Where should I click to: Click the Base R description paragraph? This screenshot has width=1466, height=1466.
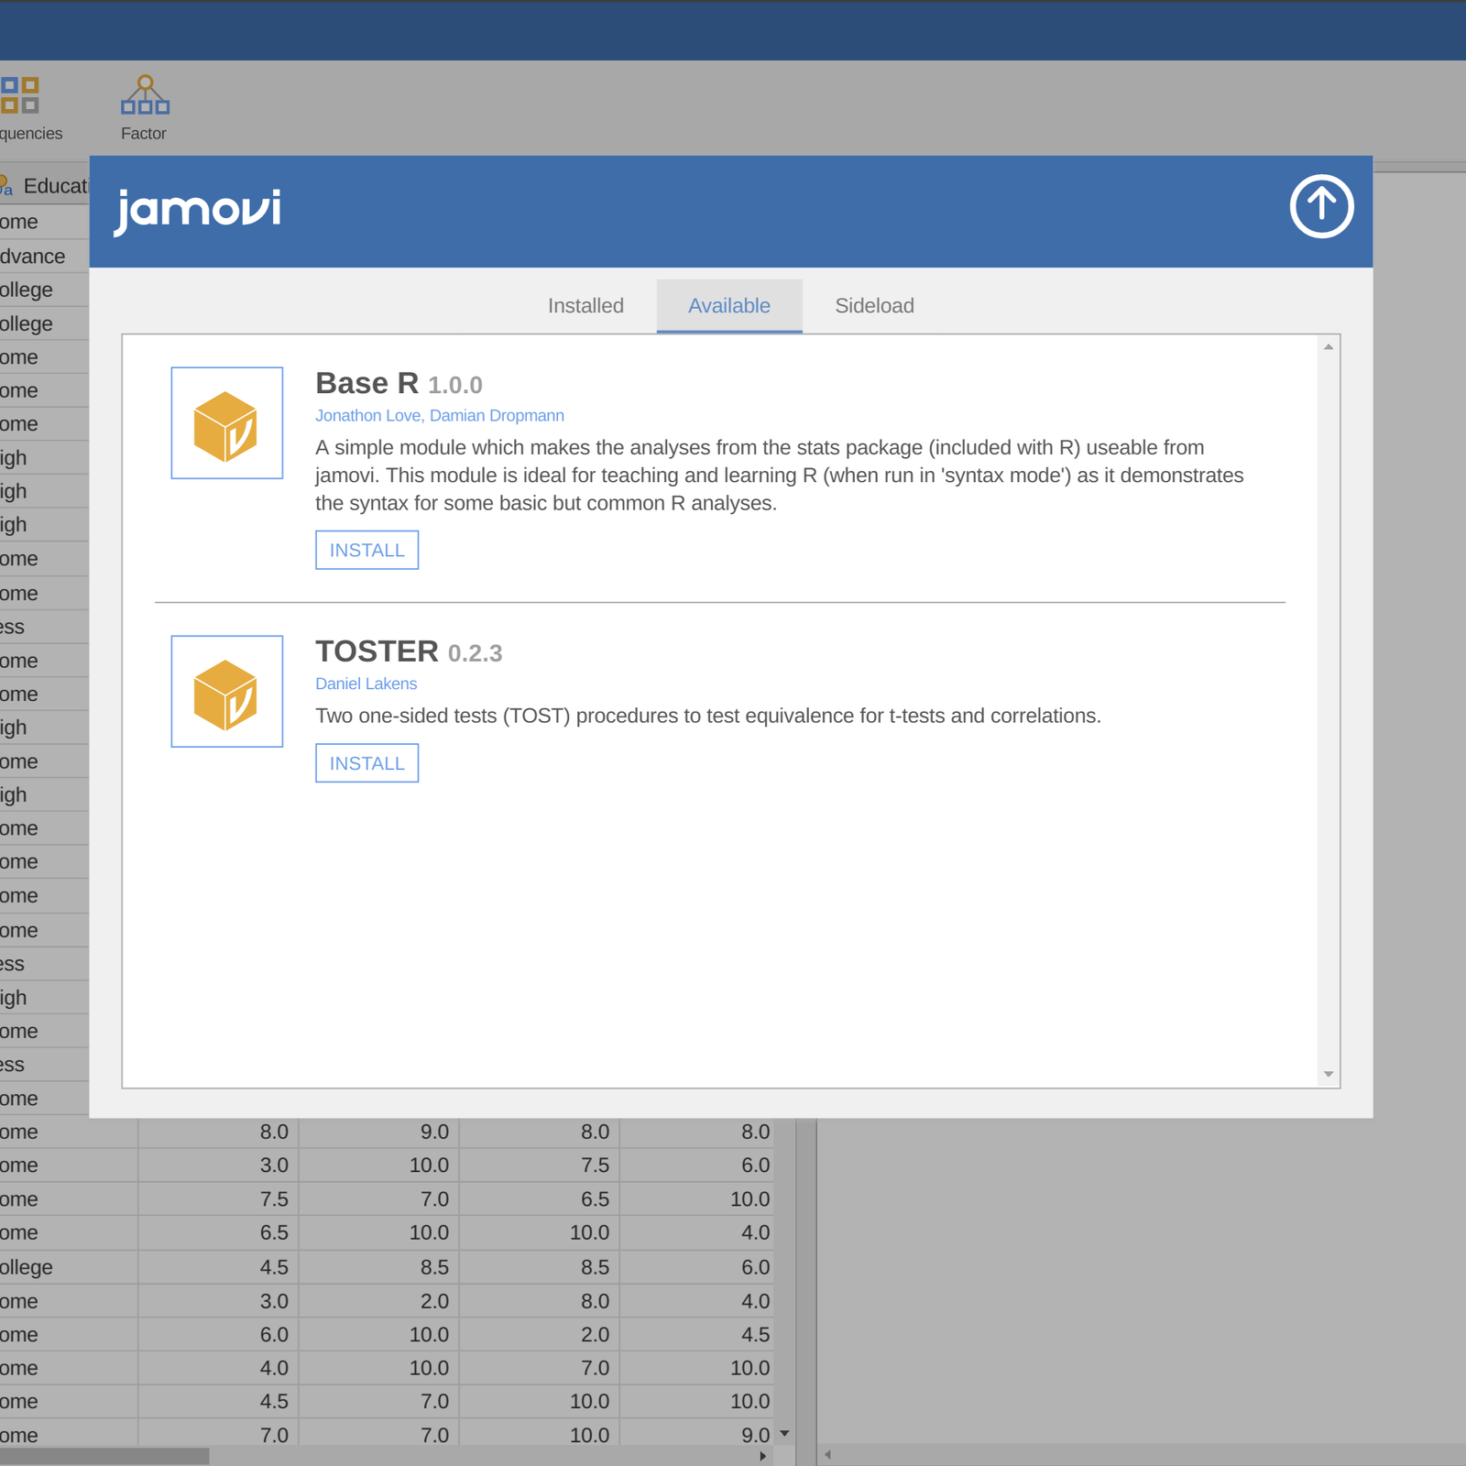click(x=780, y=476)
